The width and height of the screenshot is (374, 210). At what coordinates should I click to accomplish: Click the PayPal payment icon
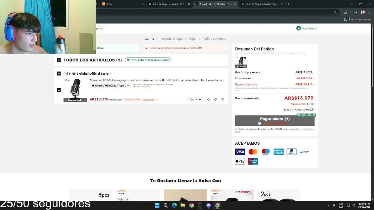coord(291,152)
